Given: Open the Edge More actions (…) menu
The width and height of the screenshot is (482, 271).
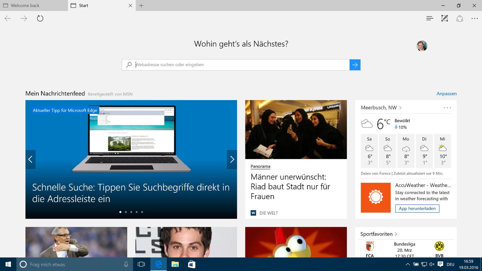Looking at the screenshot, I should (x=475, y=18).
